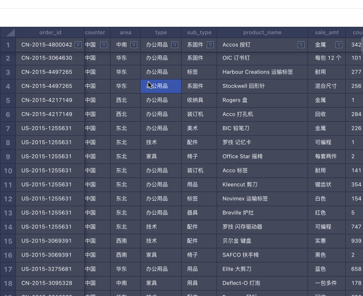Click product cell 'BIC 铅笔刀'

(262, 128)
